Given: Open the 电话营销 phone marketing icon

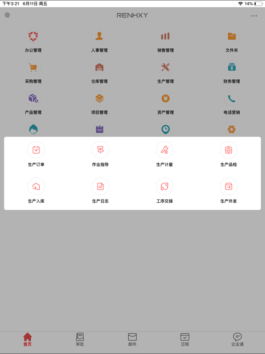Looking at the screenshot, I should [x=232, y=99].
